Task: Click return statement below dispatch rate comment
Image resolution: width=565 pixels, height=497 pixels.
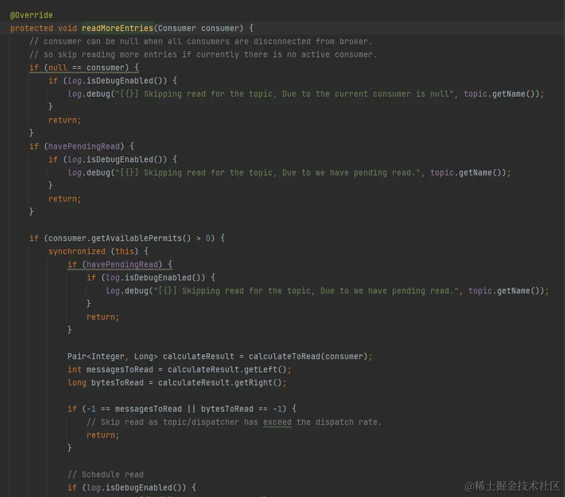Action: point(103,436)
